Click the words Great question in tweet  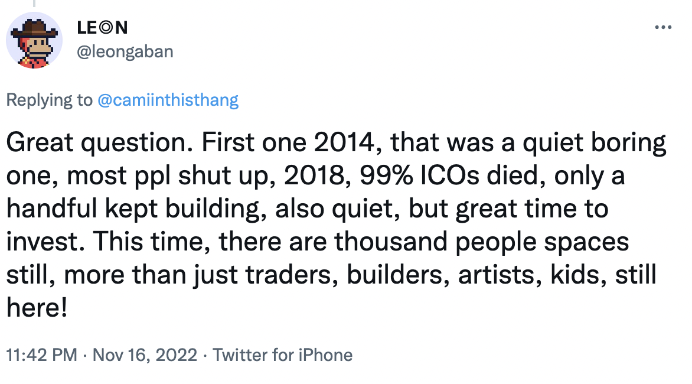(x=96, y=142)
